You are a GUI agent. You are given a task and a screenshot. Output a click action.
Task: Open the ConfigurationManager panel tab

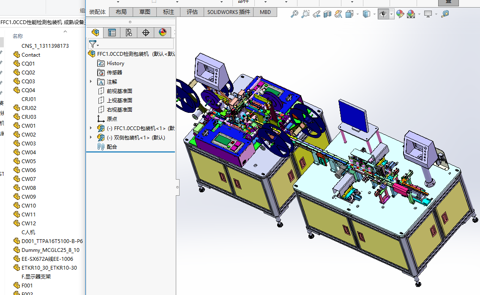pyautogui.click(x=129, y=33)
